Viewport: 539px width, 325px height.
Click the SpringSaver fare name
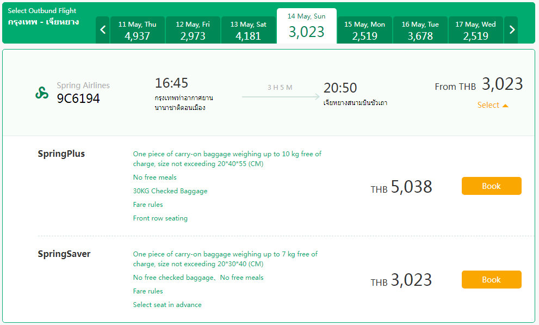tap(64, 254)
